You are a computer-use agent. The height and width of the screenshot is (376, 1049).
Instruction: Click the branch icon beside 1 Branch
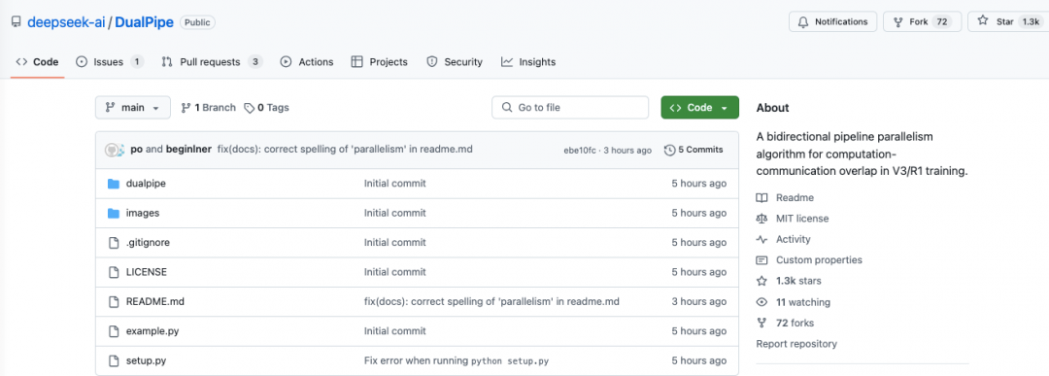pos(186,108)
